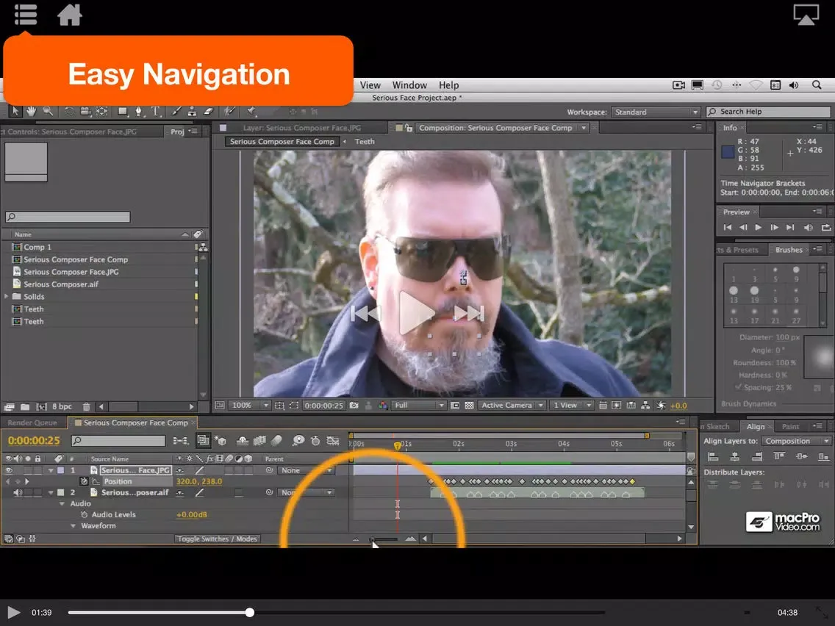Screen dimensions: 835x626
Task: Delete selected project item with trash icon
Action: (x=86, y=407)
